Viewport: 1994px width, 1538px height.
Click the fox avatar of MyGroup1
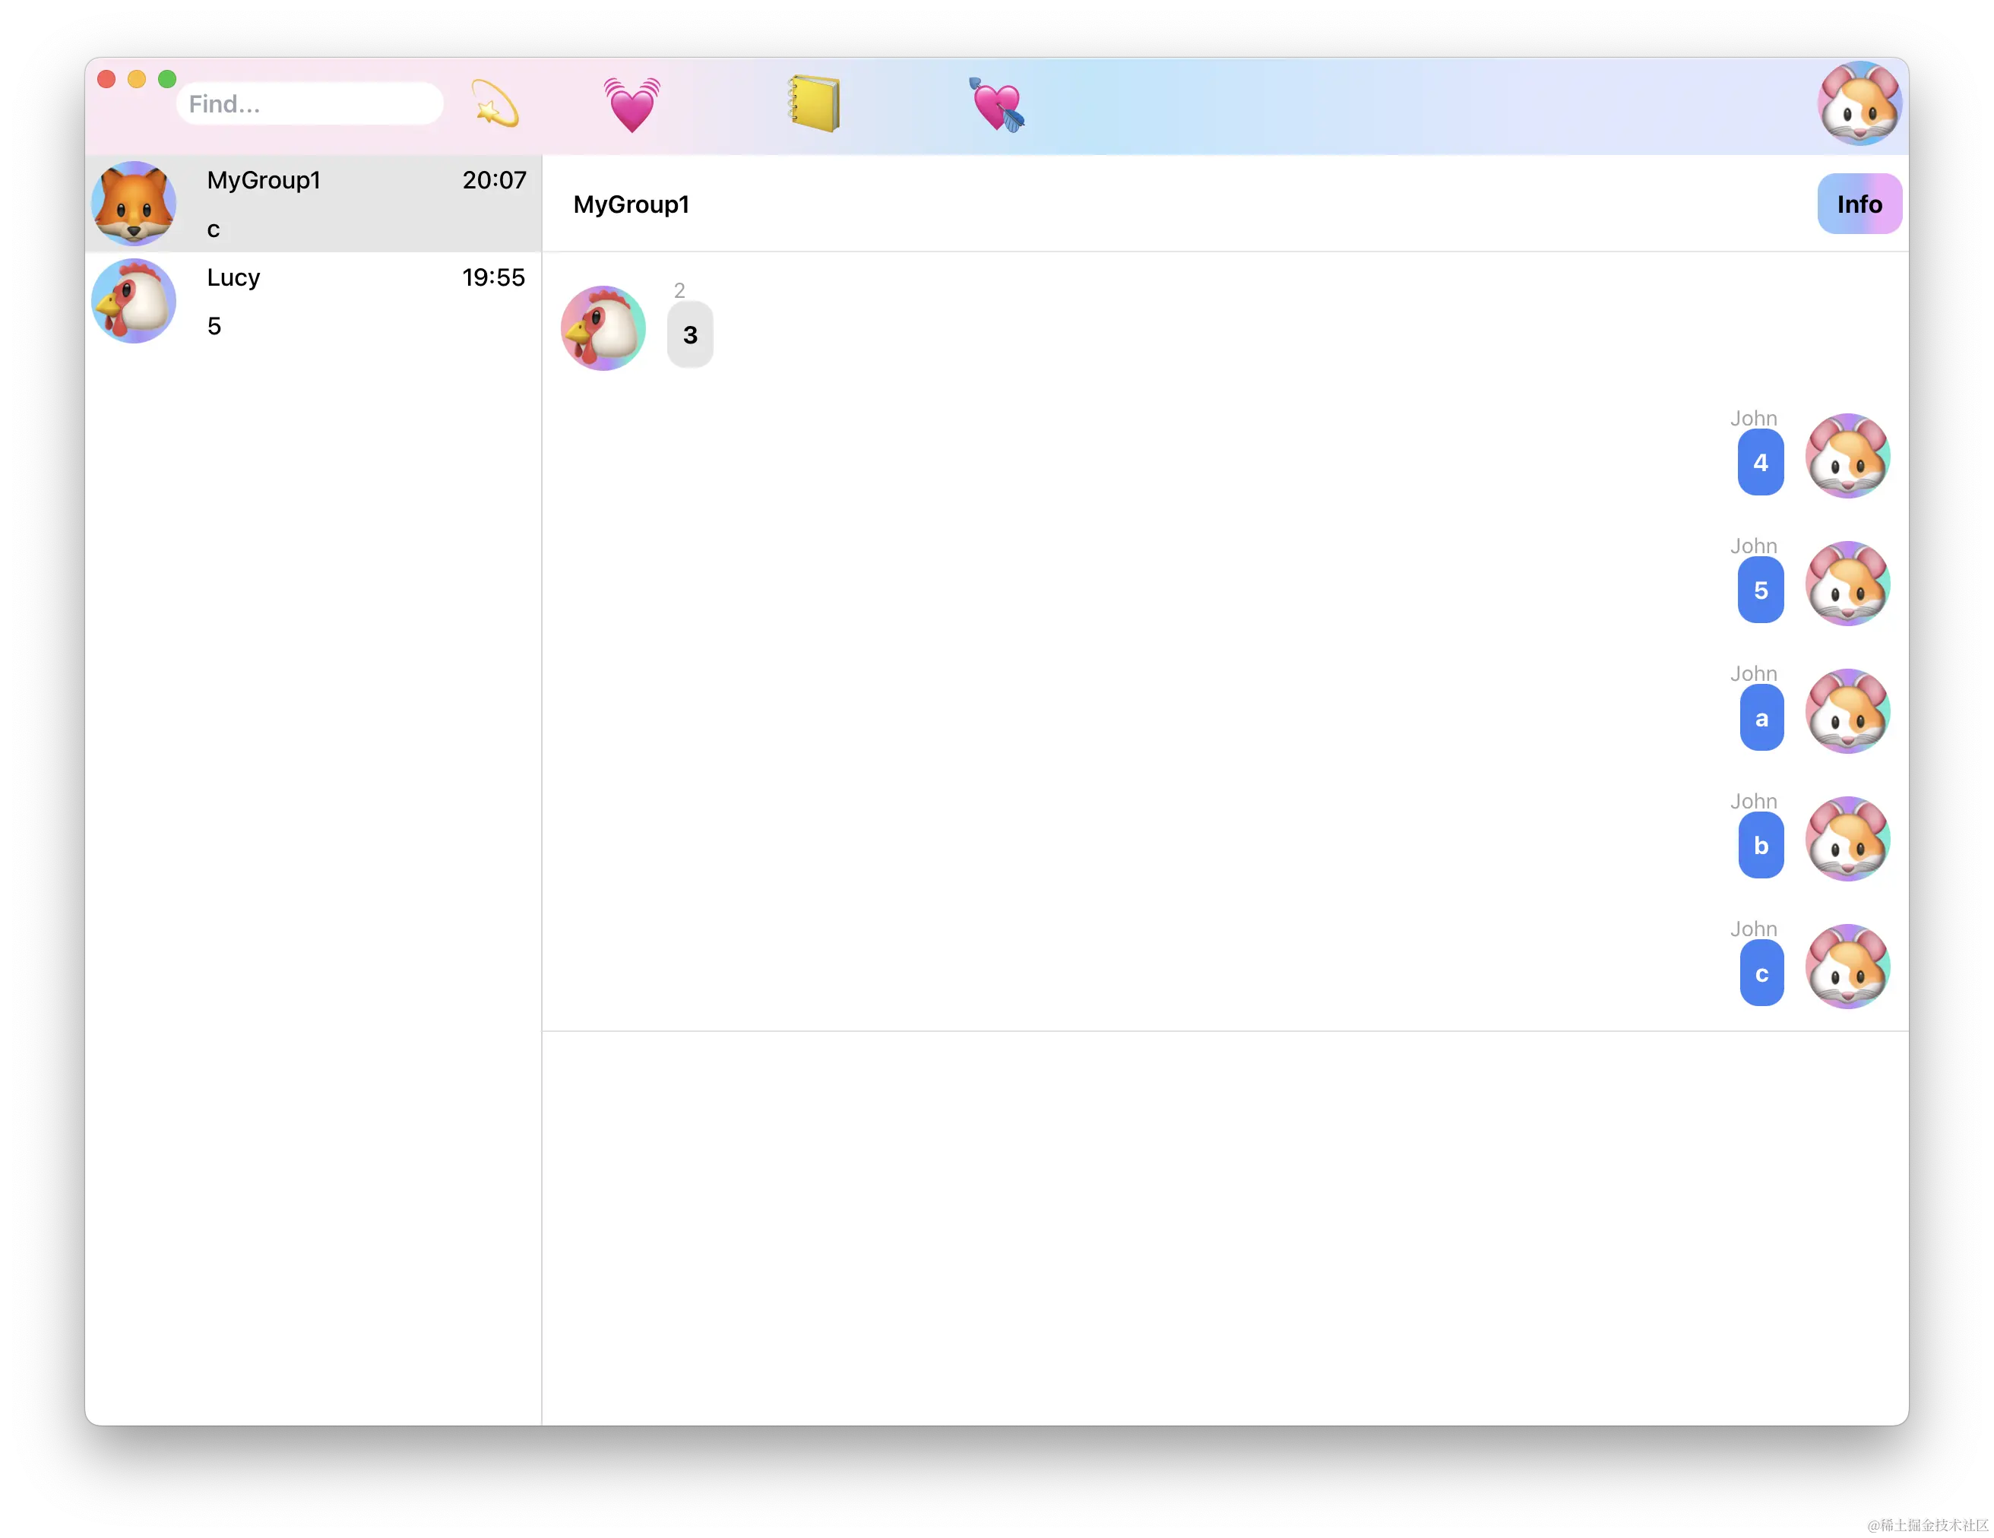135,204
